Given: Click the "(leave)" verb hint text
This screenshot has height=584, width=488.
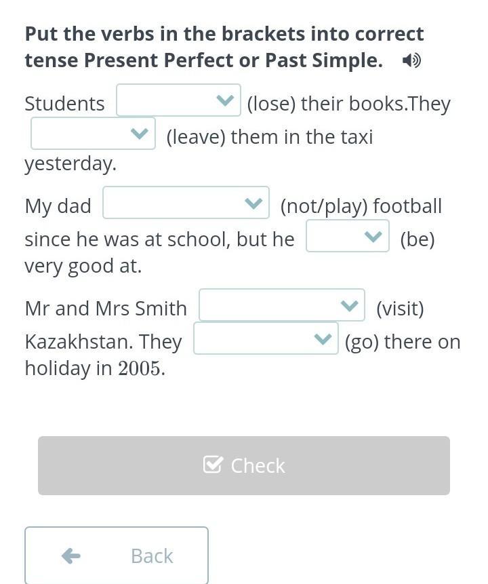Looking at the screenshot, I should point(196,137).
